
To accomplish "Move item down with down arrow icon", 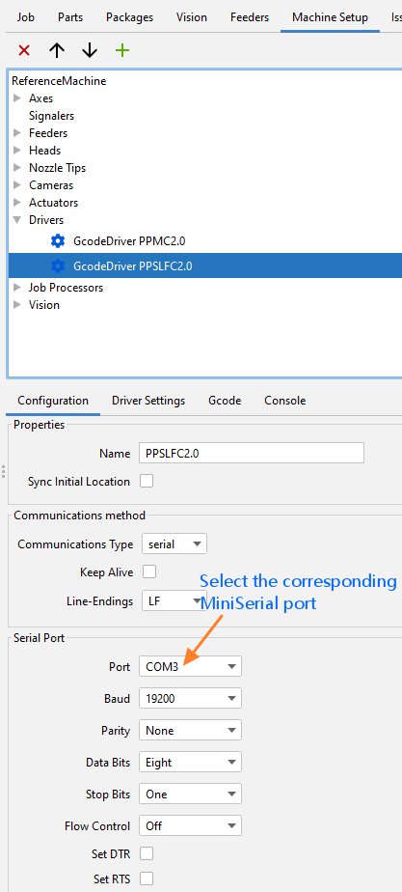I will pos(90,50).
